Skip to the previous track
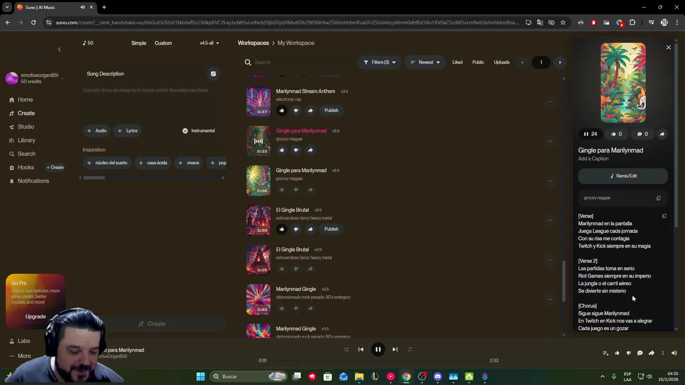This screenshot has height=385, width=685. pos(361,349)
